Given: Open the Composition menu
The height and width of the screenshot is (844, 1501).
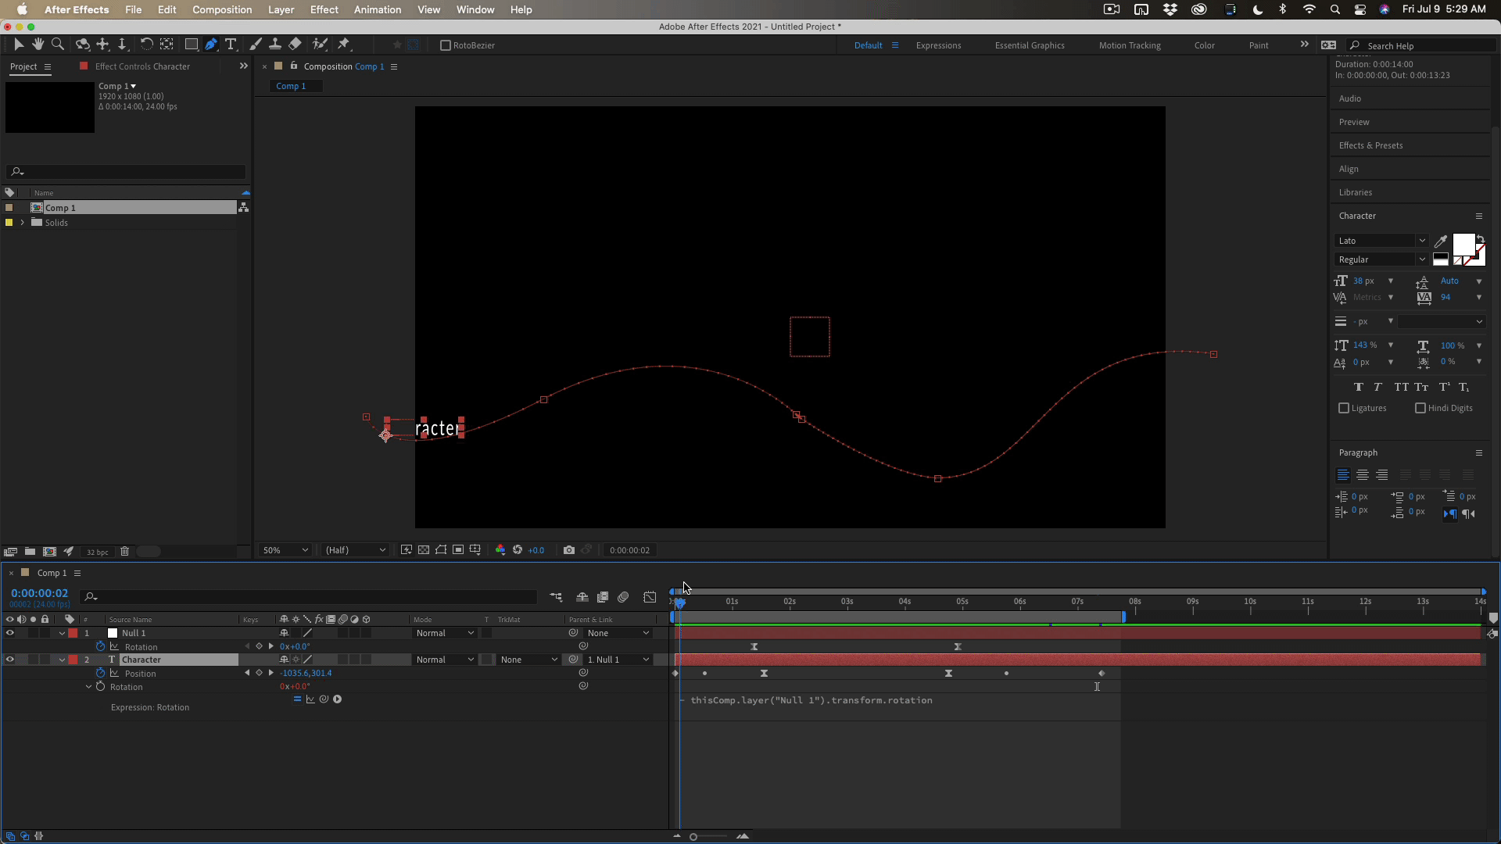Looking at the screenshot, I should [x=222, y=9].
